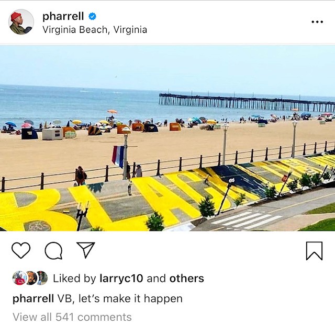Open comments via the speech bubble icon
This screenshot has width=335, height=326.
point(53,251)
